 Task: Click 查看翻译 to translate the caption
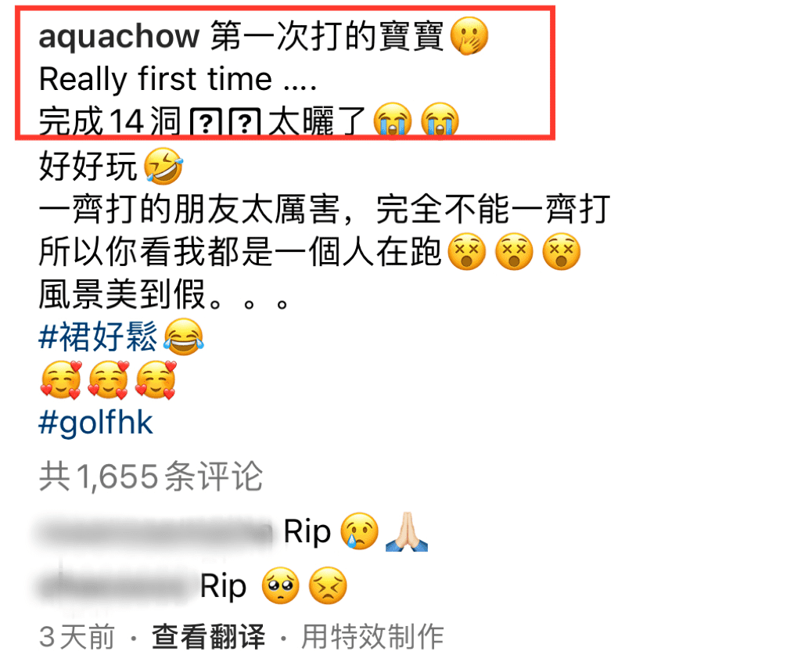pos(208,636)
